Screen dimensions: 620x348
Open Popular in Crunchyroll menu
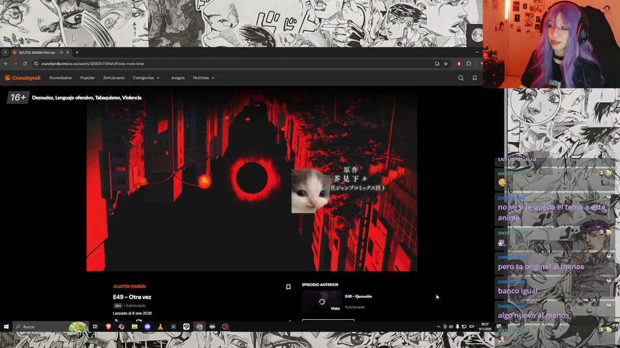[x=87, y=78]
